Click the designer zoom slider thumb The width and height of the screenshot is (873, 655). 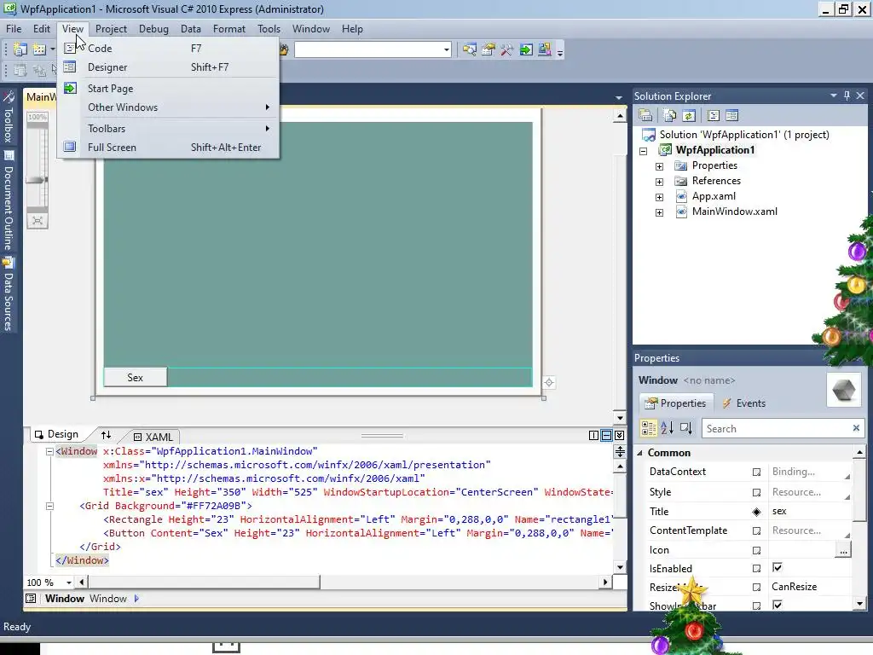click(x=38, y=179)
